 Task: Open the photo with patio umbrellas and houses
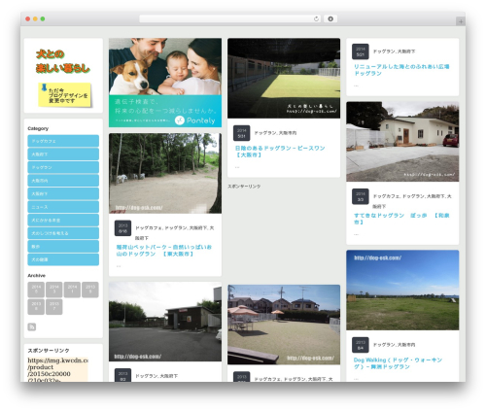[x=284, y=325]
